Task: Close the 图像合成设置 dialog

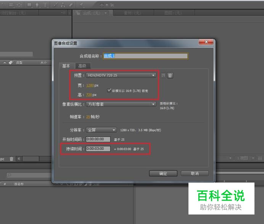Action: [x=206, y=42]
